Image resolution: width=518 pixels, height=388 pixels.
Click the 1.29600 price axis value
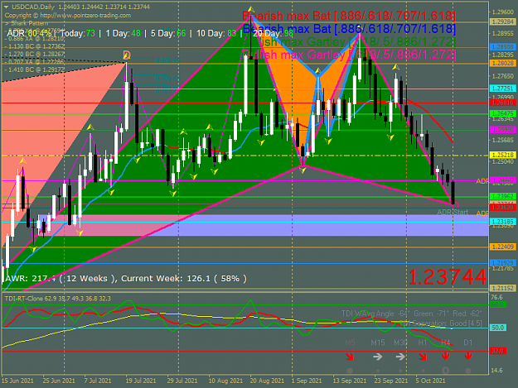[503, 12]
